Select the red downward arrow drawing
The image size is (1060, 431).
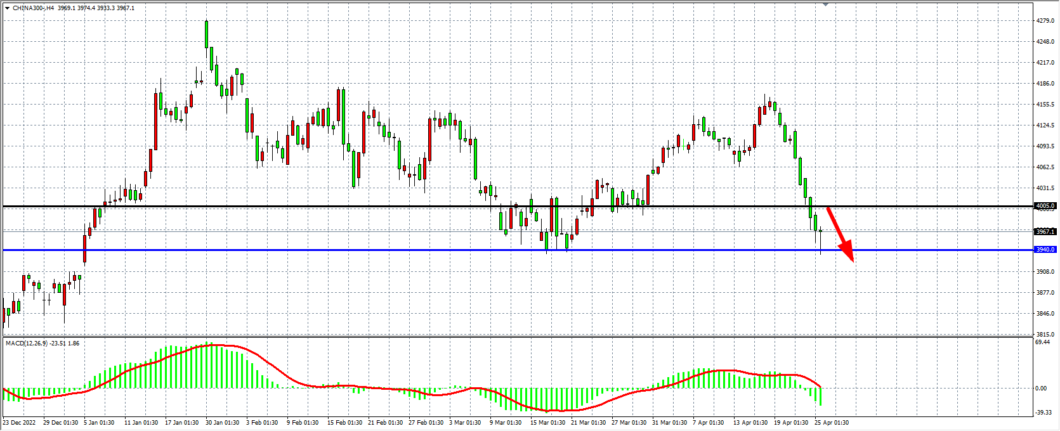(841, 234)
